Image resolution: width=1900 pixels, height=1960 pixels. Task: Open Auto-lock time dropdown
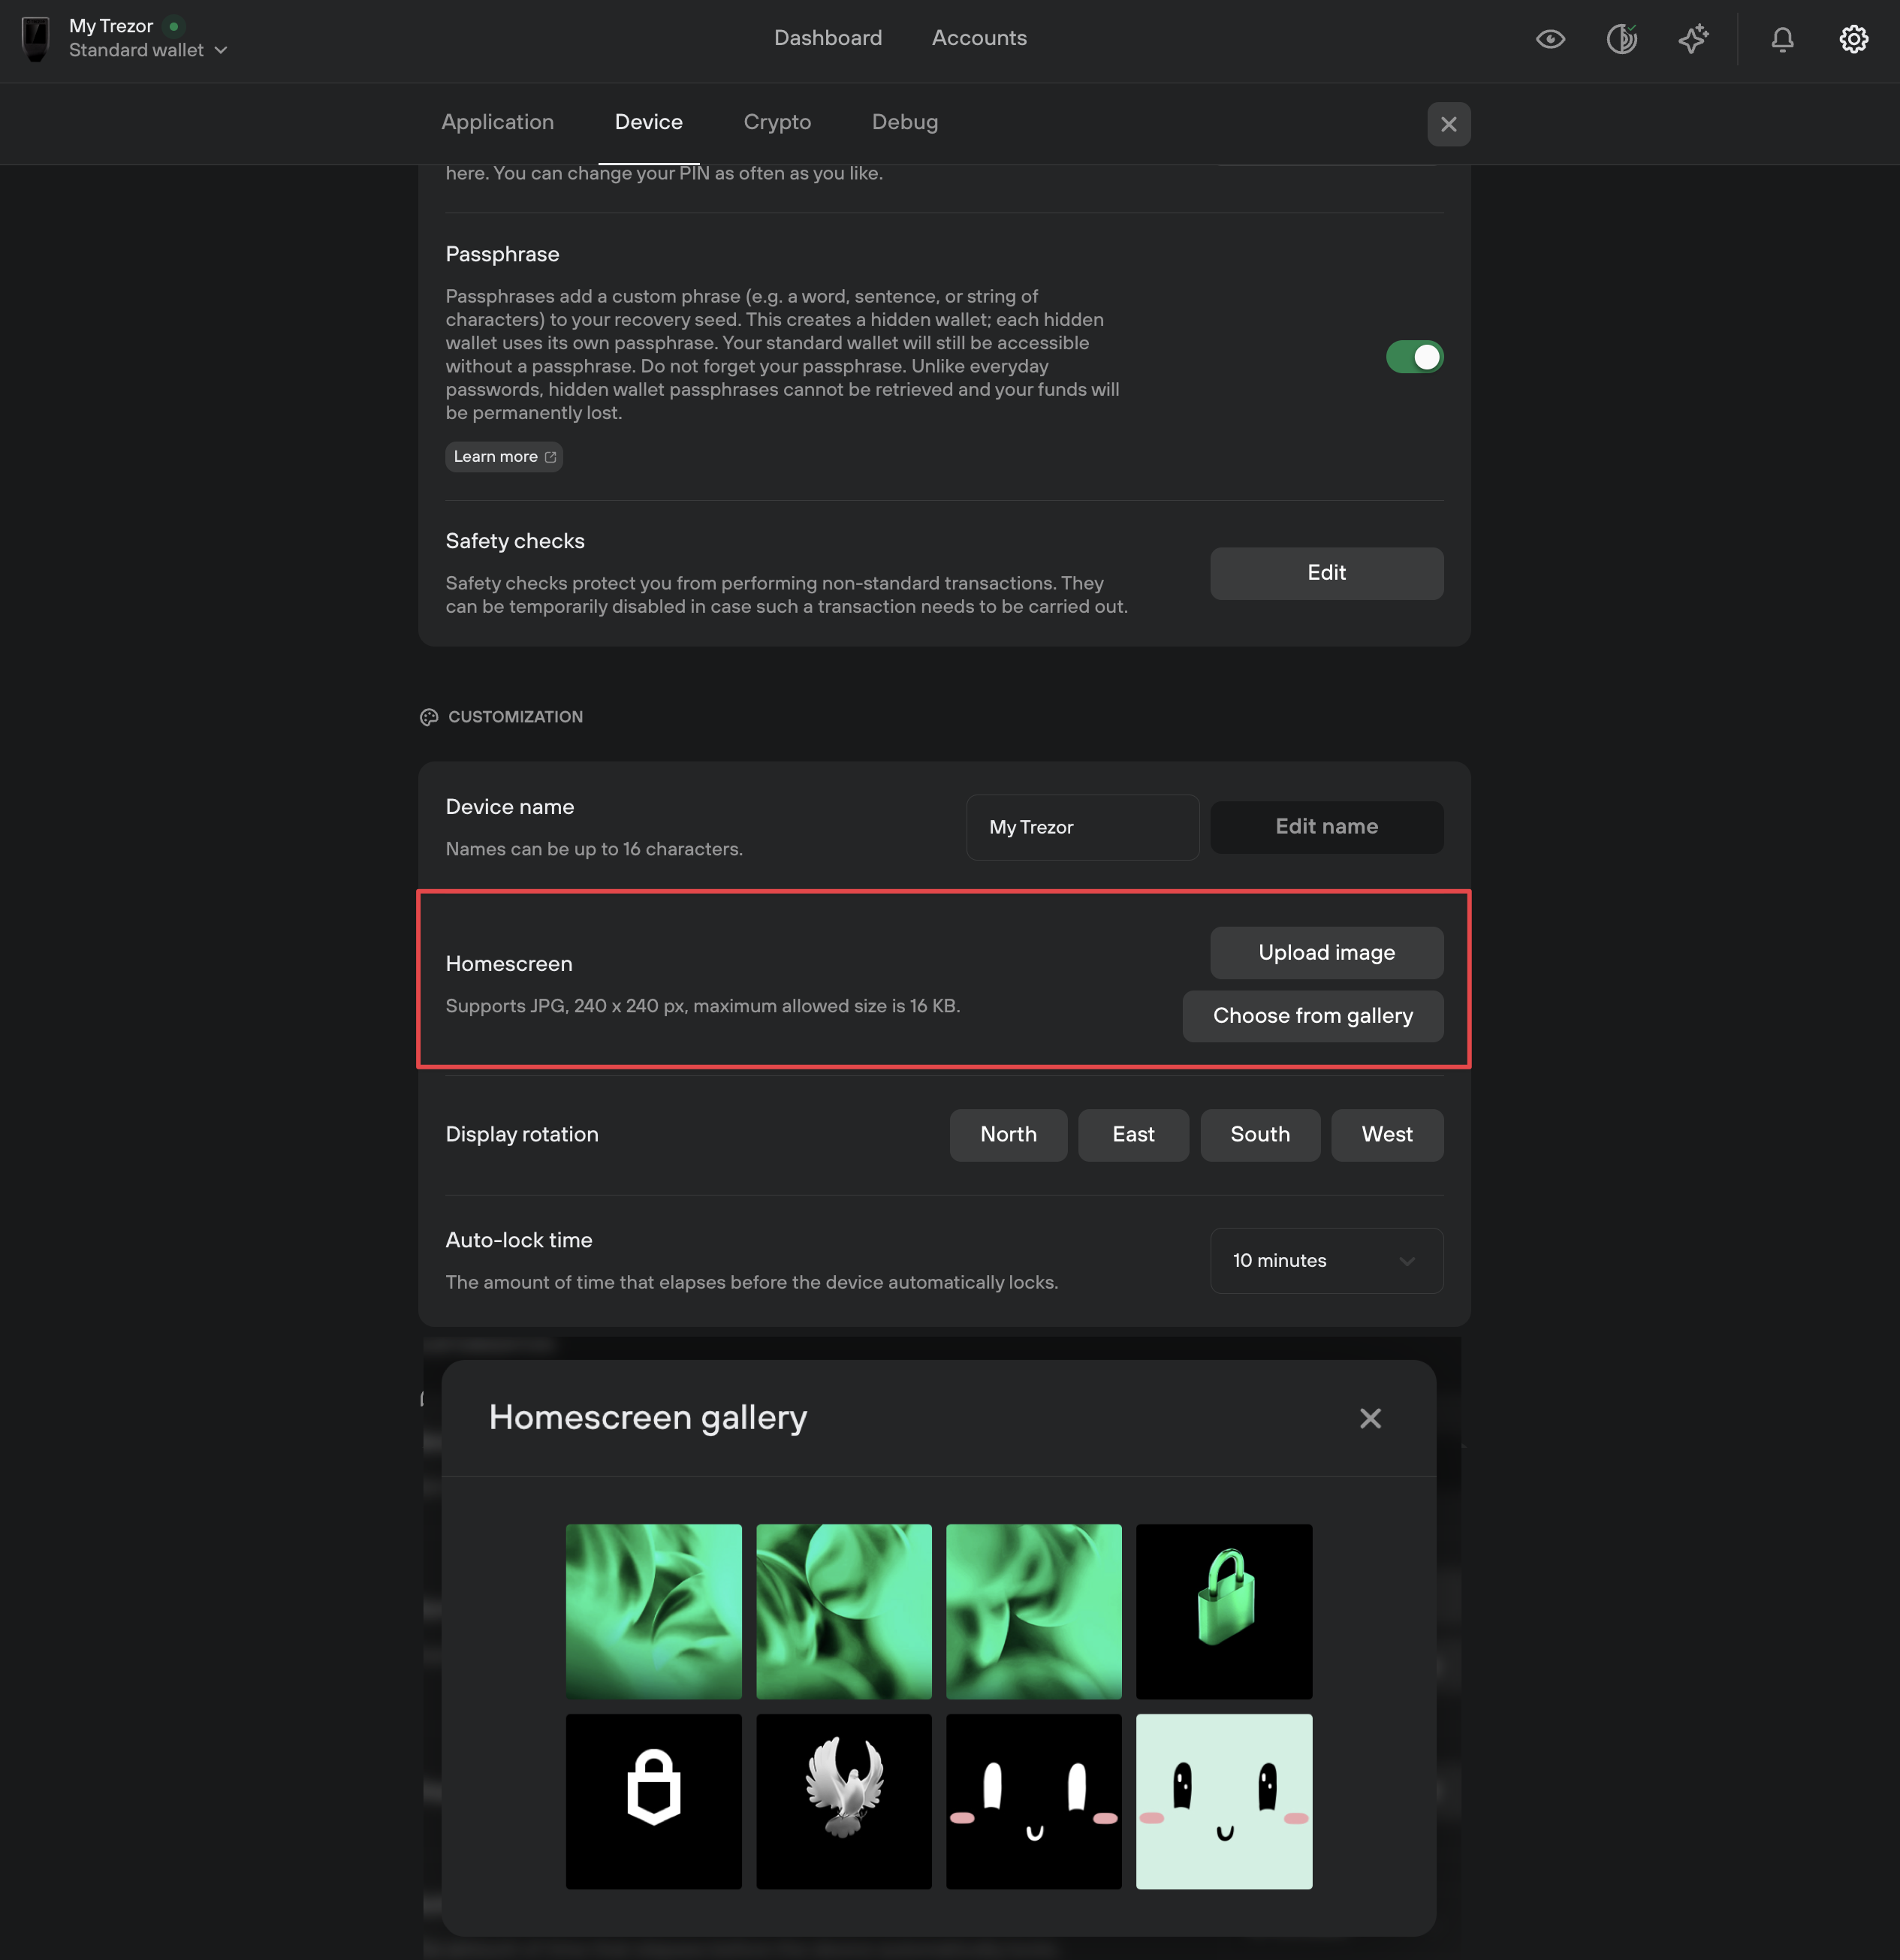click(x=1326, y=1261)
